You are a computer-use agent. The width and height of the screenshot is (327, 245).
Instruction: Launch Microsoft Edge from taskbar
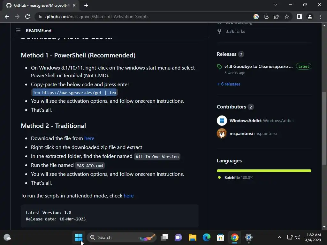[207, 237]
